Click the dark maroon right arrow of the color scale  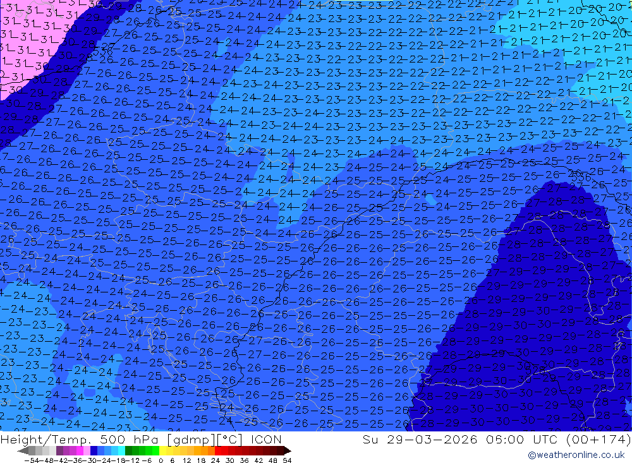(x=287, y=450)
